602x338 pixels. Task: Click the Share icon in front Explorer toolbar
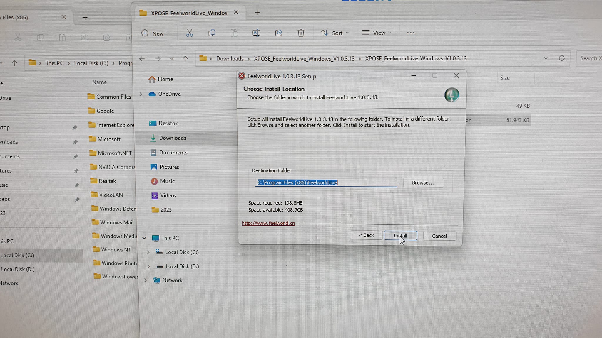(x=279, y=33)
